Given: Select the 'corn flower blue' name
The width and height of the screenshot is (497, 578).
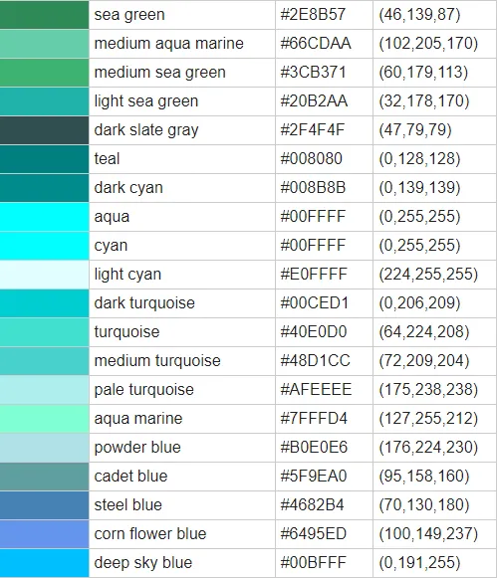Looking at the screenshot, I should coord(150,534).
